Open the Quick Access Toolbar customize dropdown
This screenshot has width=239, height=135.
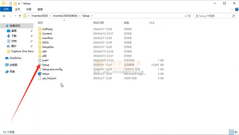(x=19, y=3)
